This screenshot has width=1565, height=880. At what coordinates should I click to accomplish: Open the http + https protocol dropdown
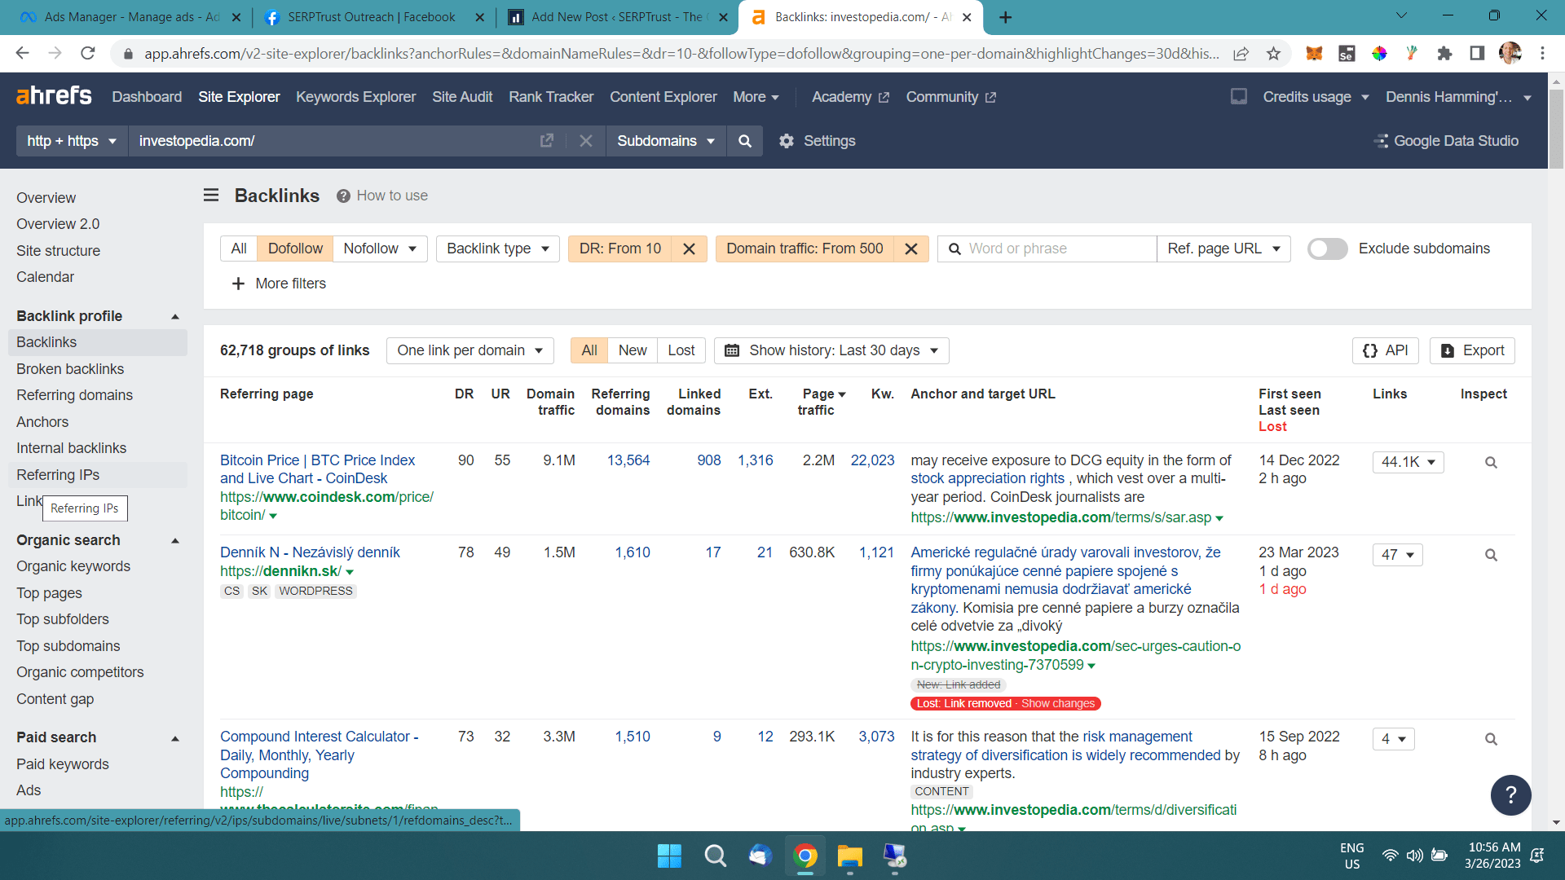72,141
